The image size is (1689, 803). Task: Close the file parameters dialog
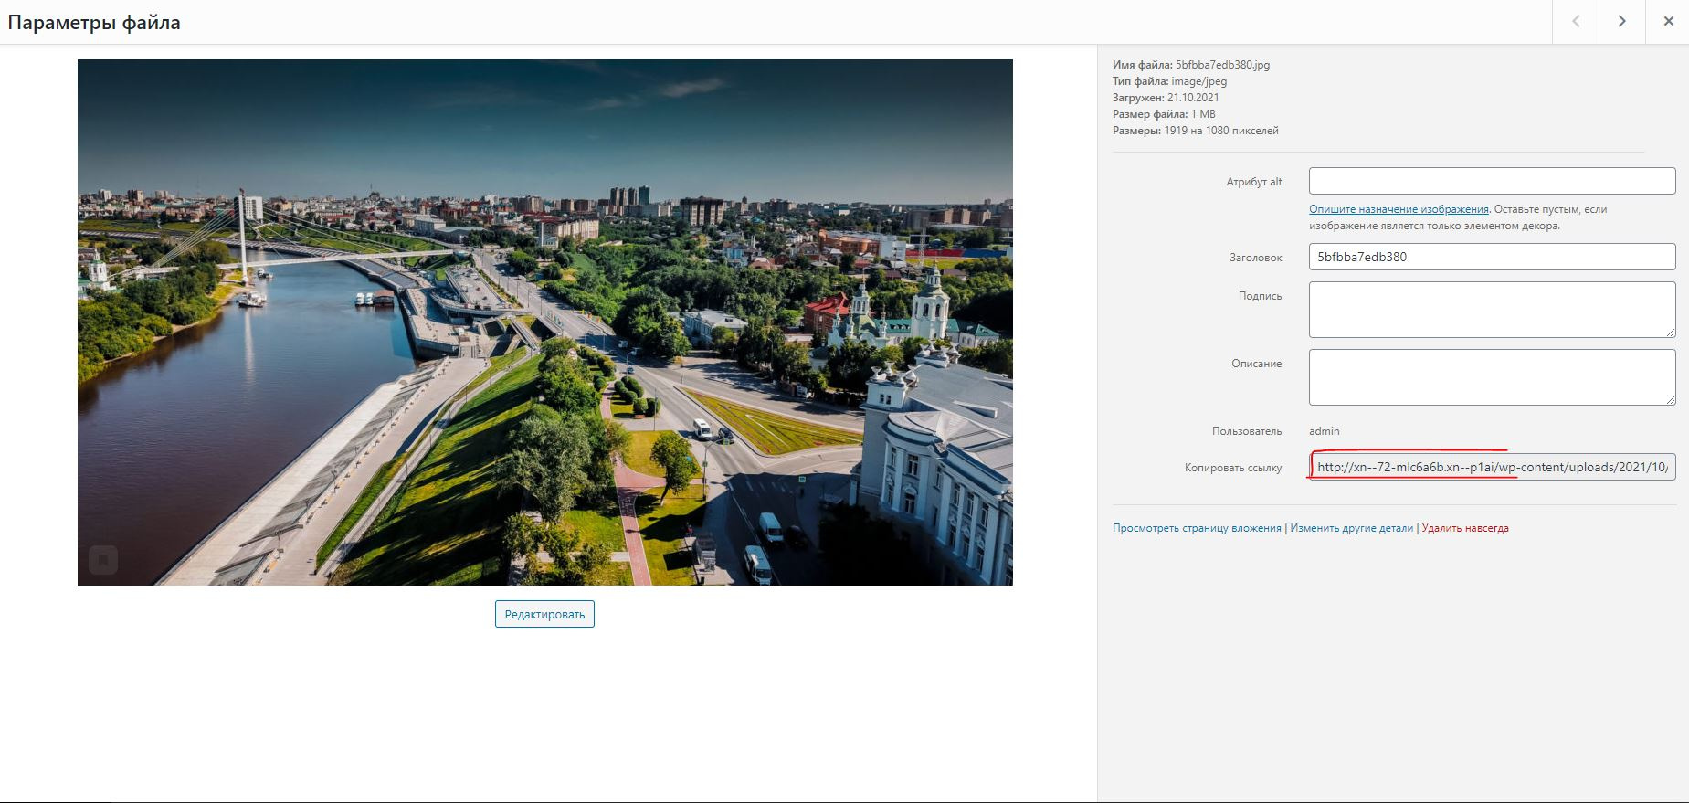coord(1668,22)
